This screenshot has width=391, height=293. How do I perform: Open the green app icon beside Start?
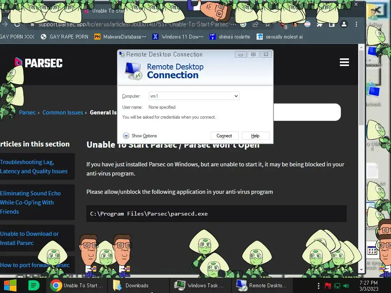[34, 285]
